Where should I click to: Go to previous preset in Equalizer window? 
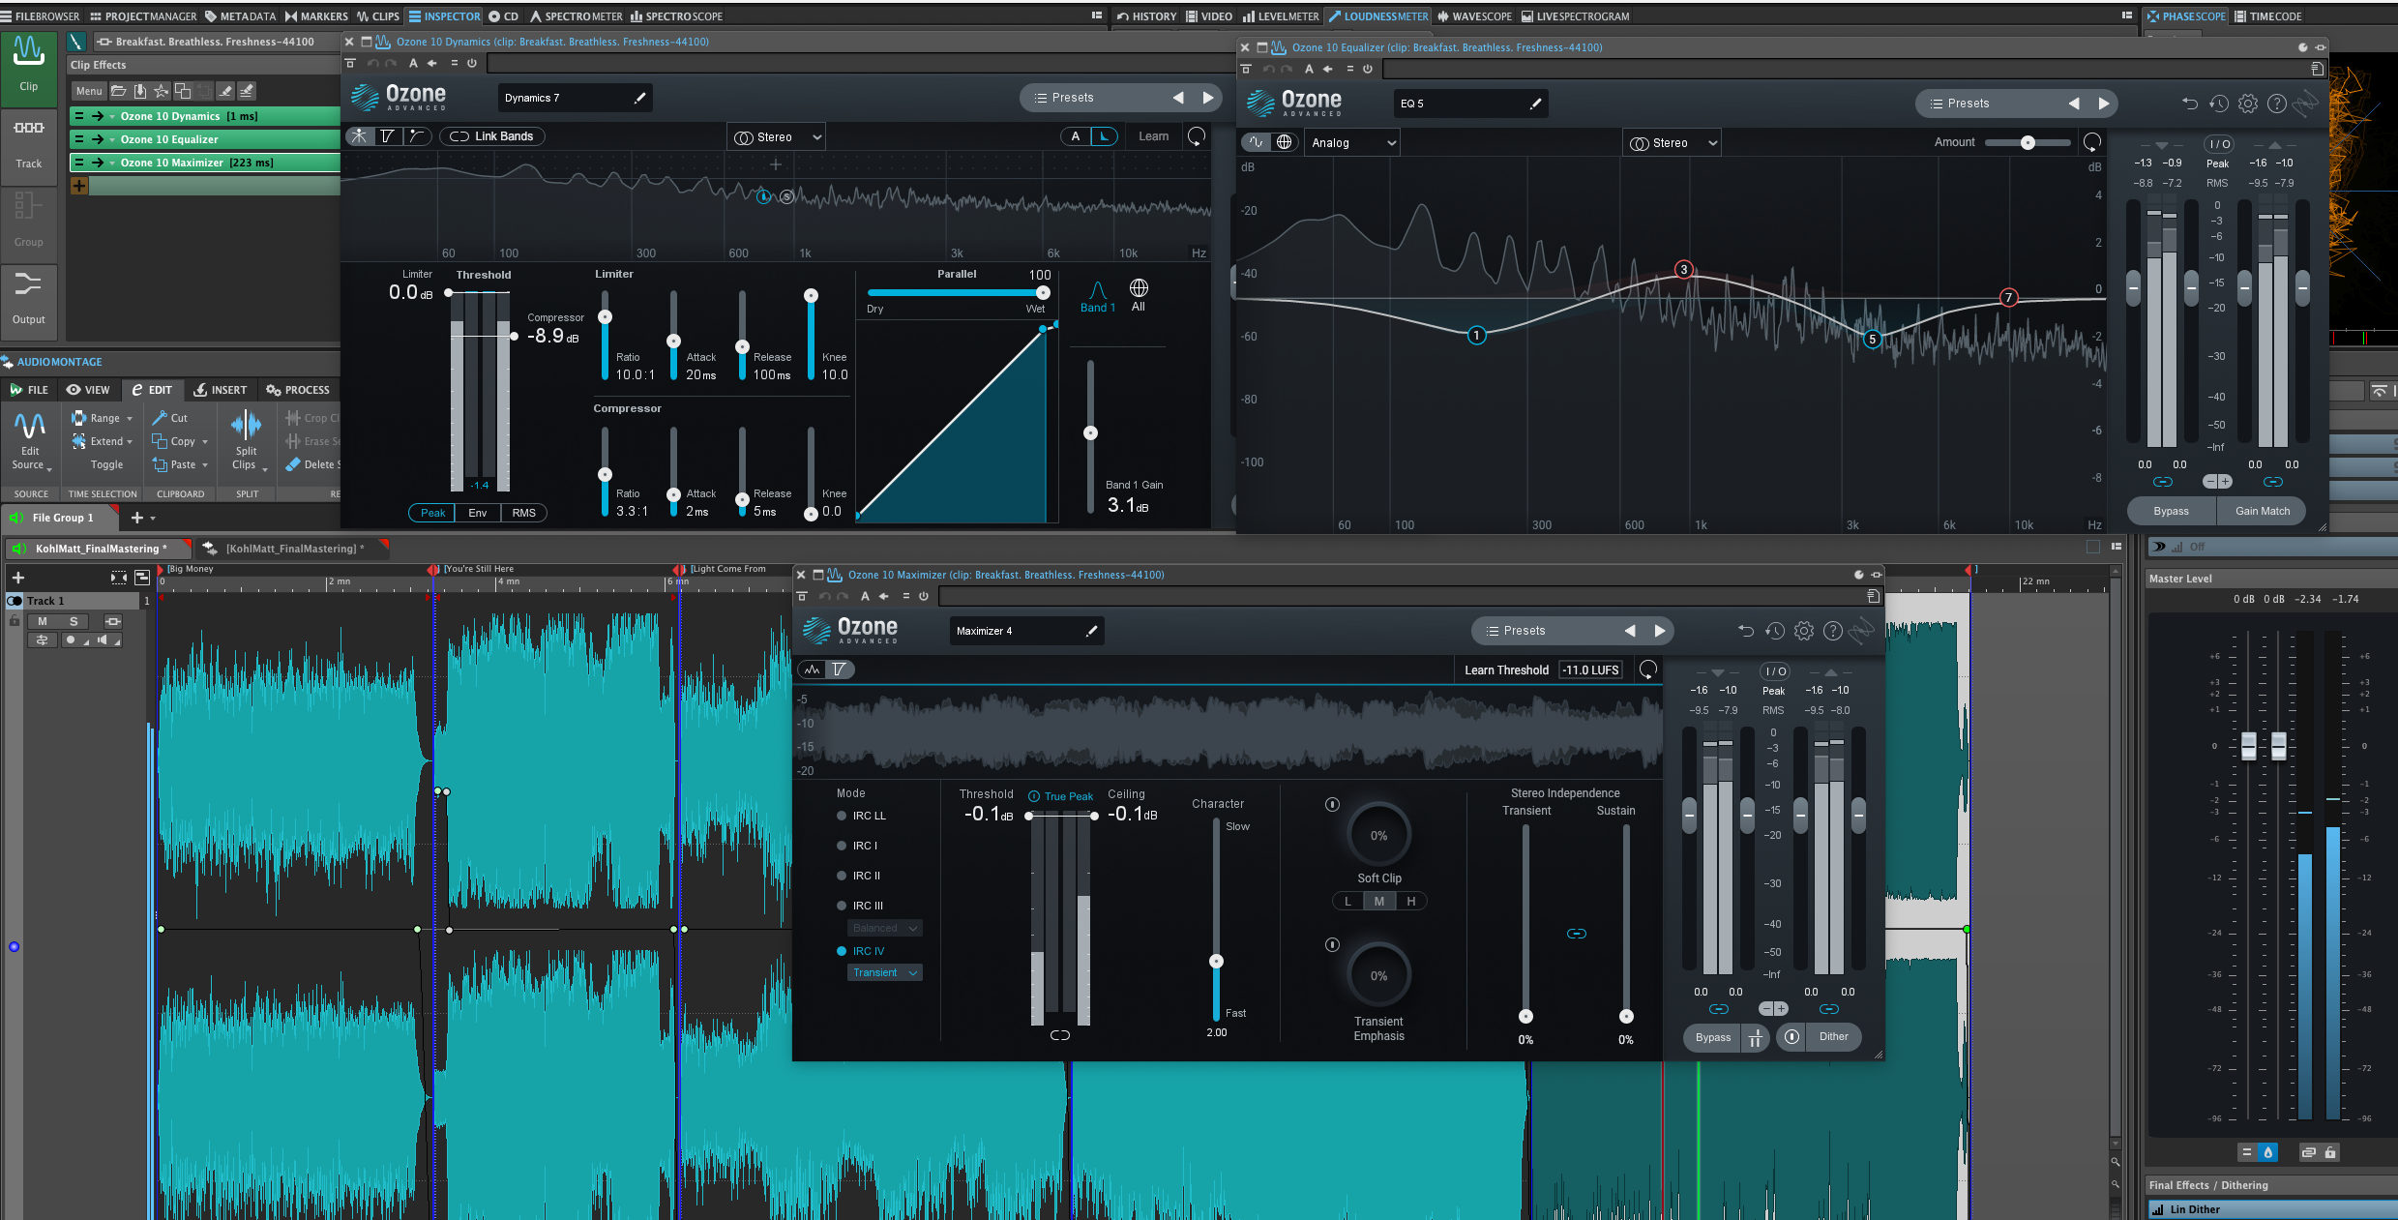tap(2074, 104)
